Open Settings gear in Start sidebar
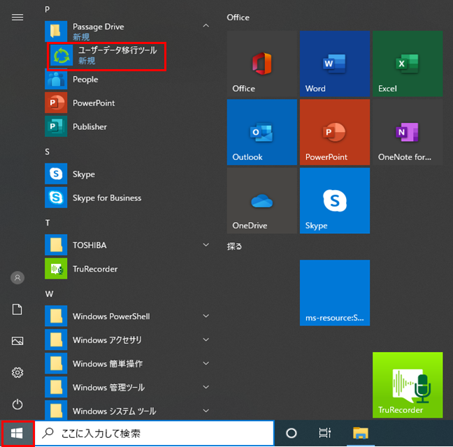 point(17,372)
